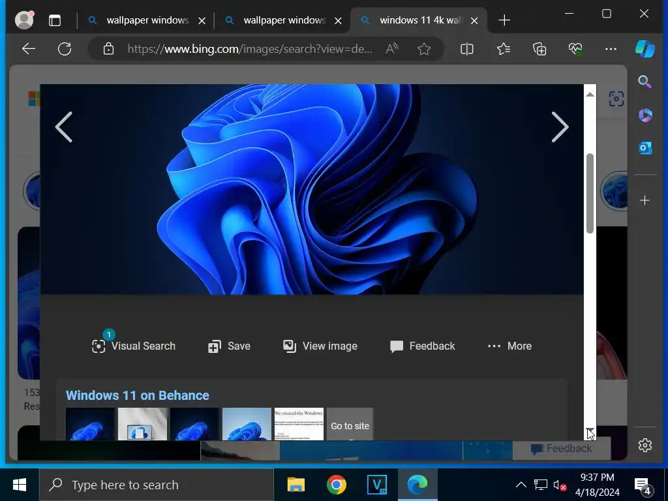The image size is (668, 501).
Task: Open the Favorites list icon
Action: tap(504, 49)
